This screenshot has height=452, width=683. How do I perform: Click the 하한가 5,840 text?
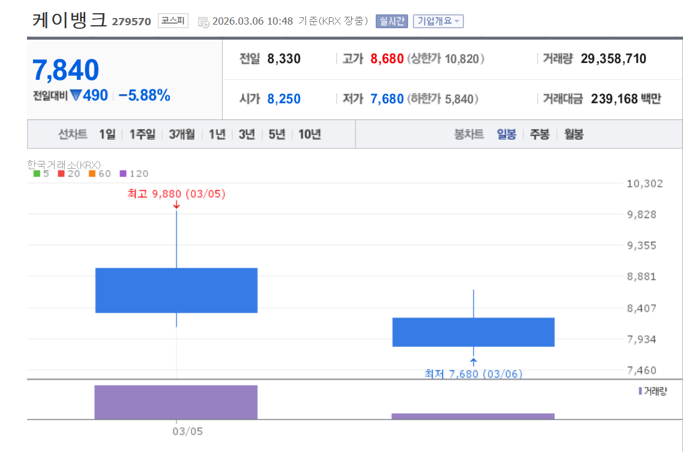pos(442,99)
